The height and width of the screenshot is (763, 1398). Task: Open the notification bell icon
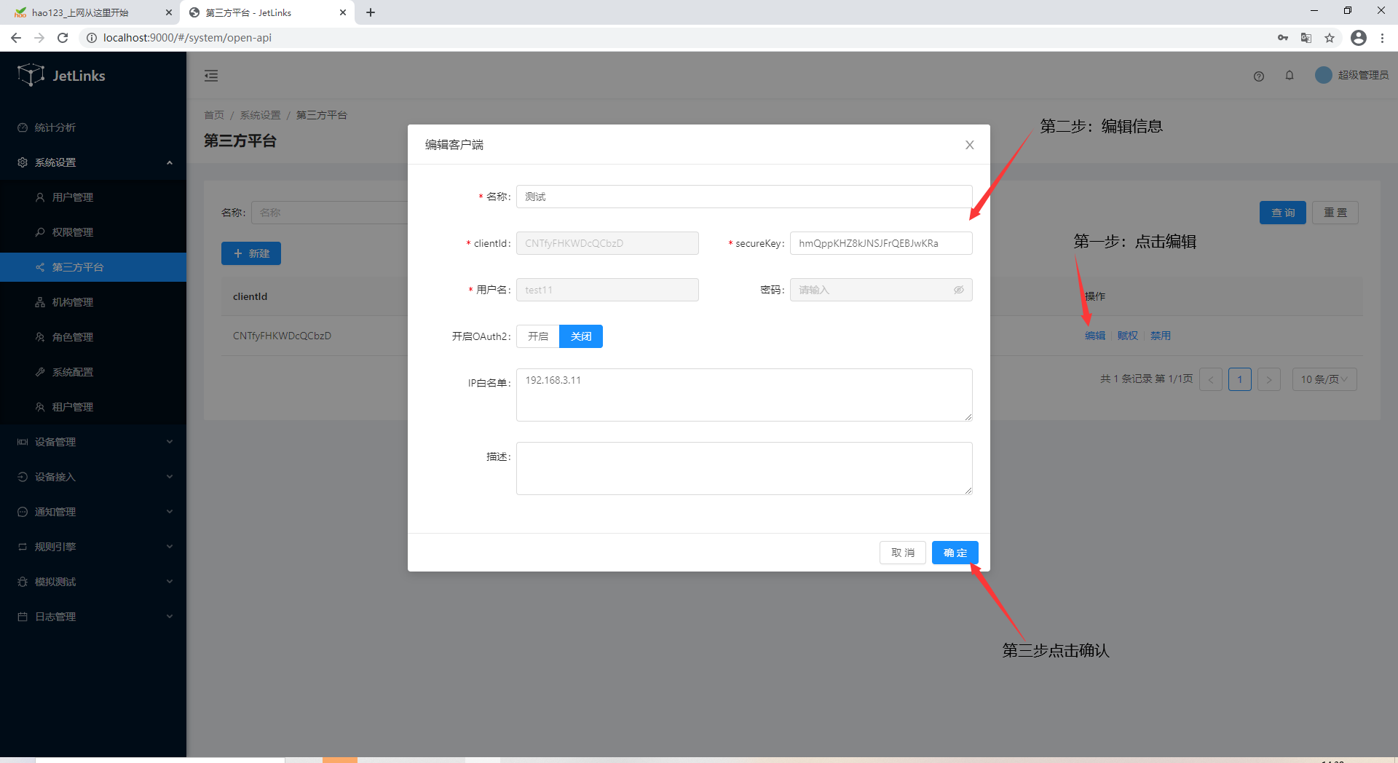[x=1290, y=75]
